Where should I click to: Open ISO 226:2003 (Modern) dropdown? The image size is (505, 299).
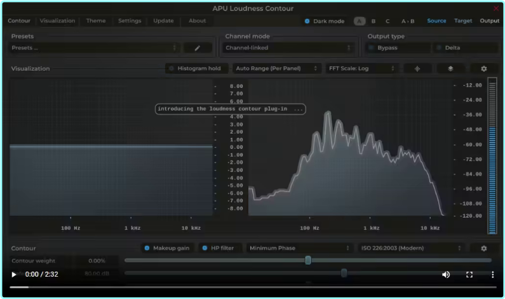click(411, 248)
